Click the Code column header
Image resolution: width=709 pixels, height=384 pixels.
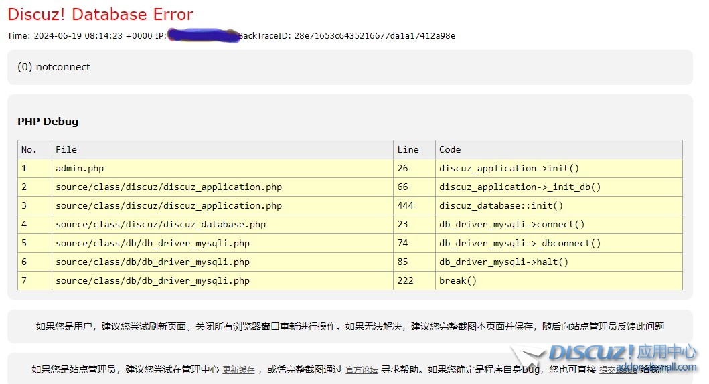[x=450, y=149]
